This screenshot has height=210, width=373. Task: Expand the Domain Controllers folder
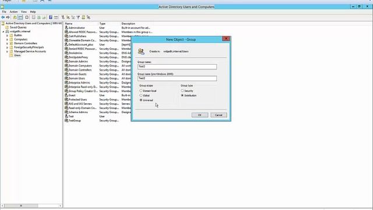7,43
